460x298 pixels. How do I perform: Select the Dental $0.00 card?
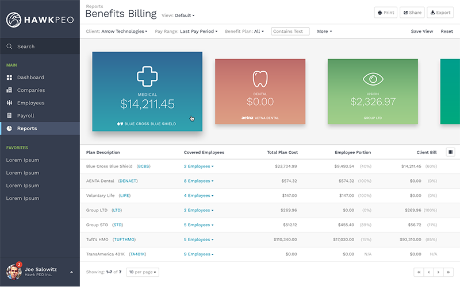pos(260,91)
